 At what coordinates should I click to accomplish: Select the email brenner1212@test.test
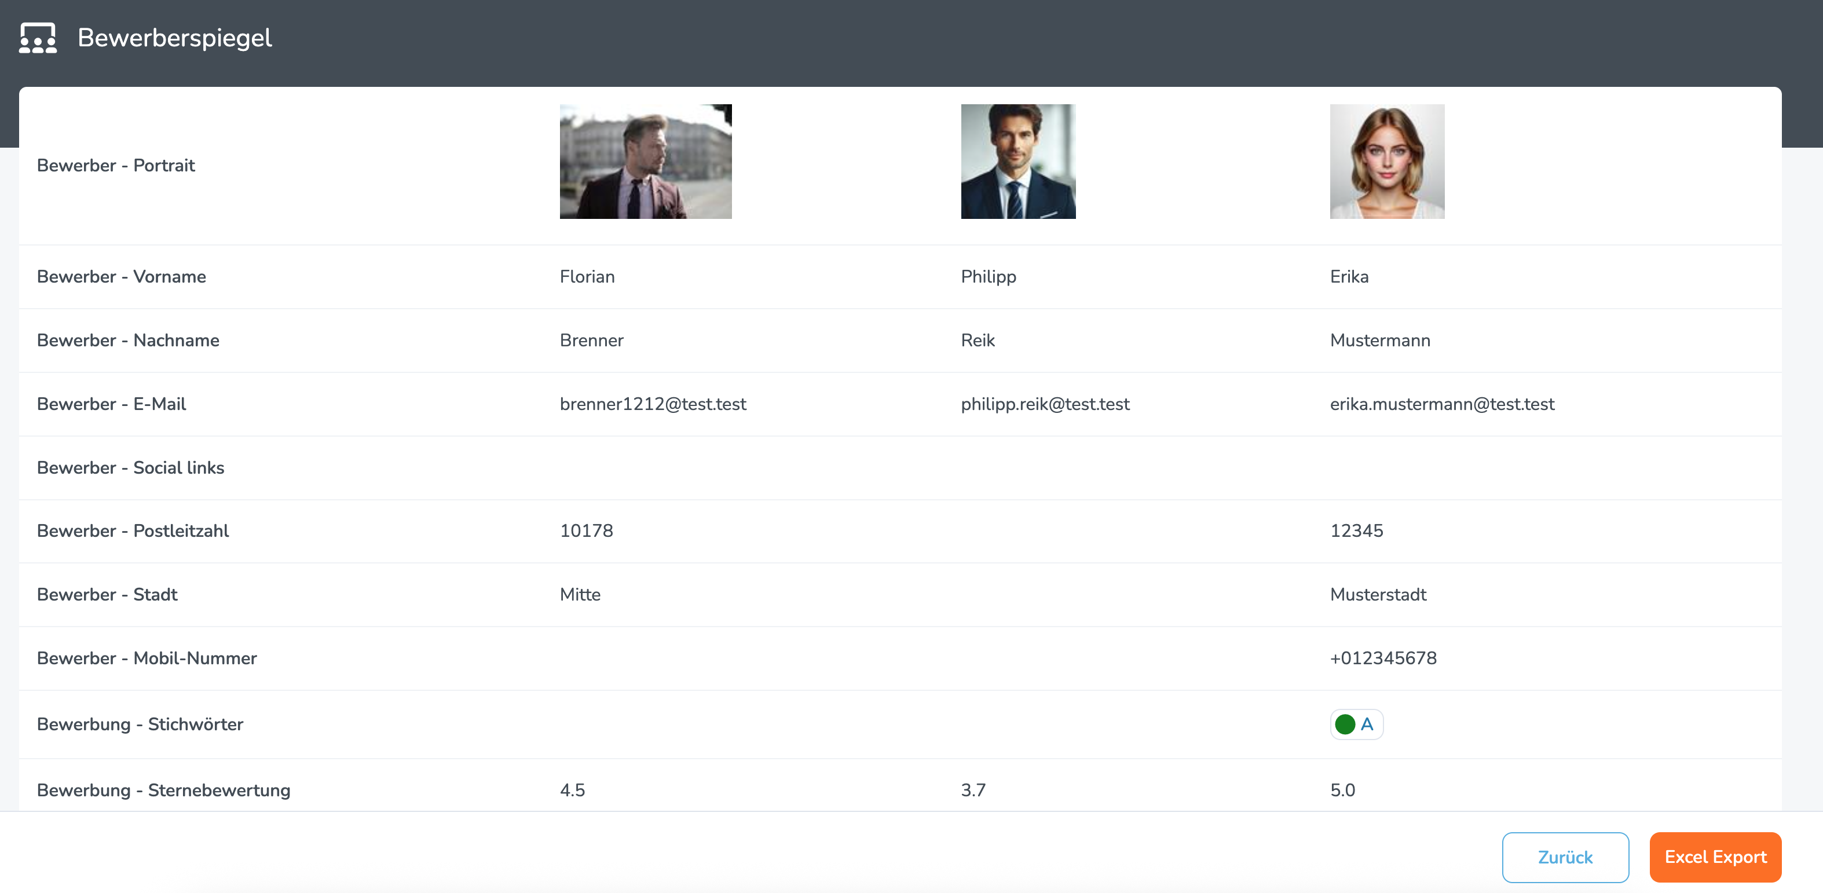point(653,404)
